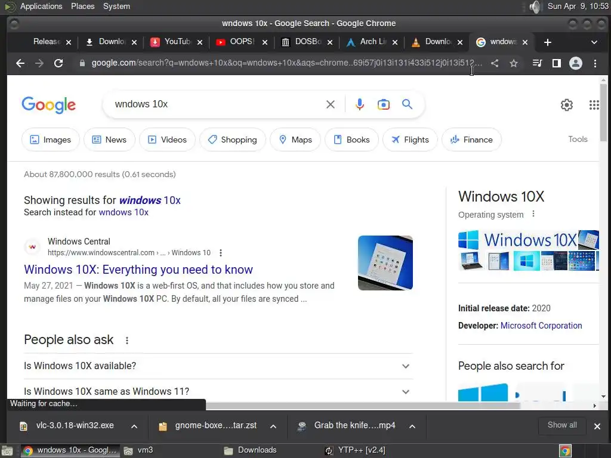This screenshot has height=458, width=611.
Task: Bookmark this page with the star icon
Action: coord(514,63)
